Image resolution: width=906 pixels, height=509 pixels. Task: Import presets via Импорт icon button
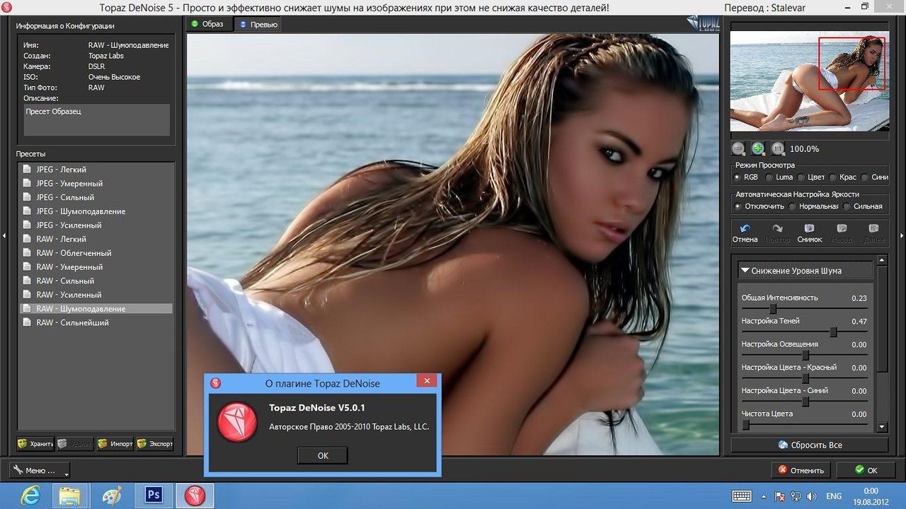(115, 444)
